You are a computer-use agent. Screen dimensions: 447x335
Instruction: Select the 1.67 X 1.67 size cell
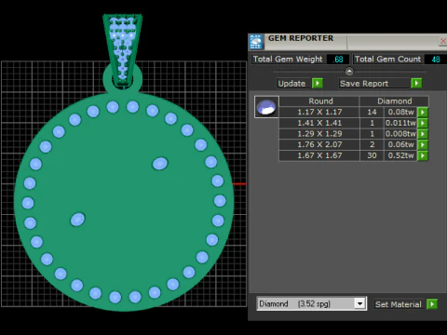319,155
